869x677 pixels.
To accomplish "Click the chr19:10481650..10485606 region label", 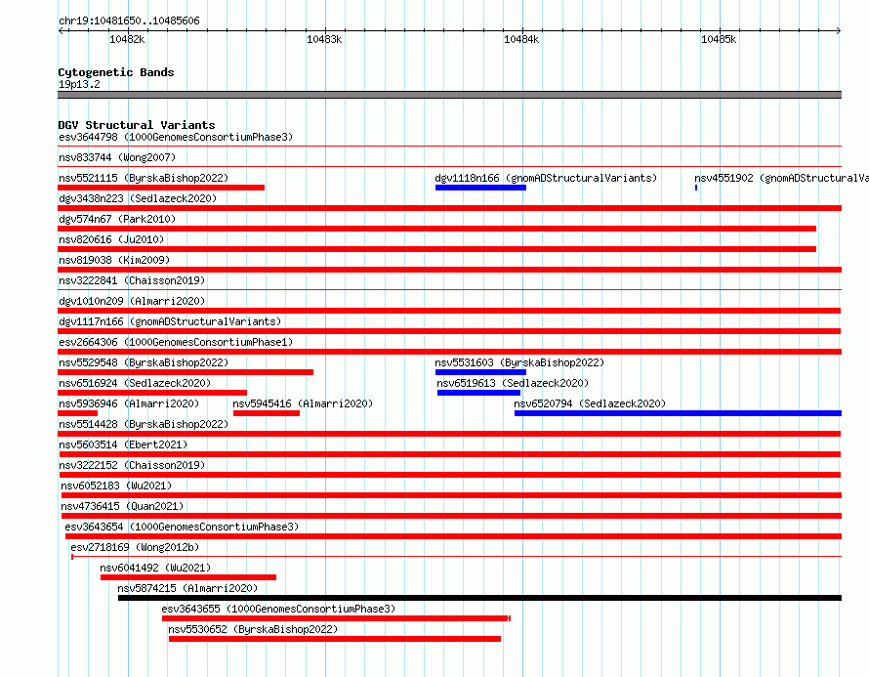I will point(129,21).
